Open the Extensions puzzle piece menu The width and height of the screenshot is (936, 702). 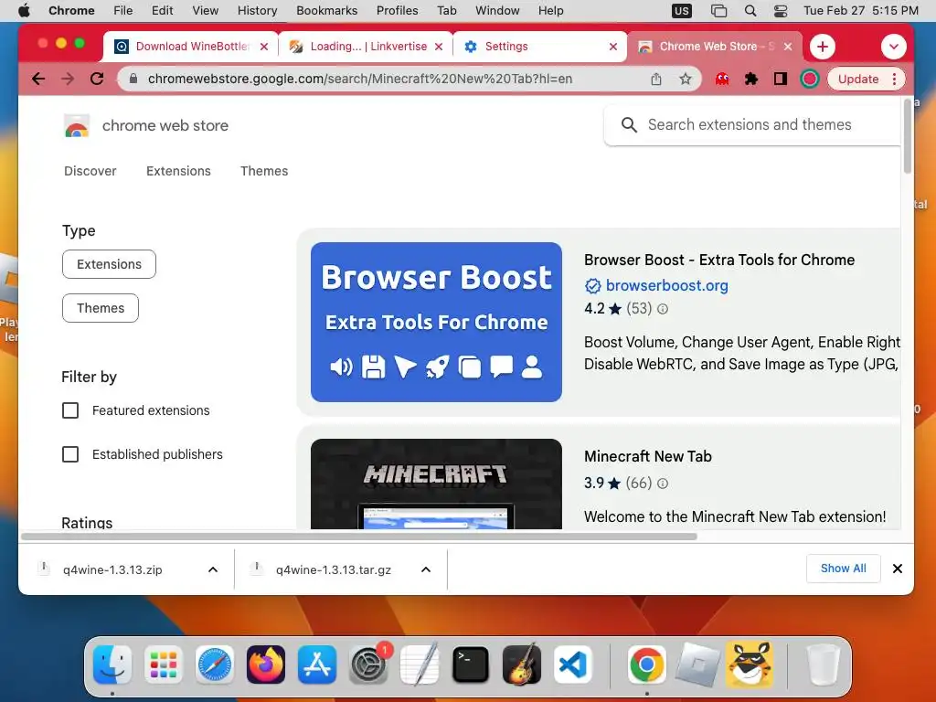751,79
